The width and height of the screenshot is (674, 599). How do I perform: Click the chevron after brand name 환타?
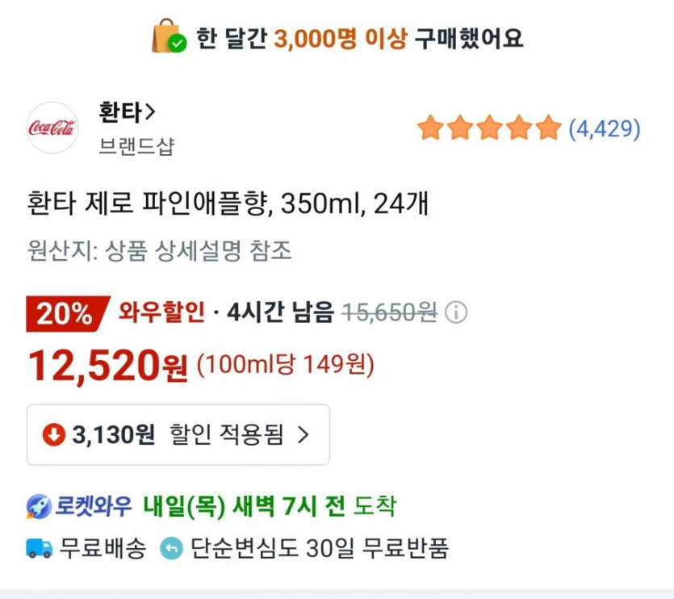[x=149, y=113]
